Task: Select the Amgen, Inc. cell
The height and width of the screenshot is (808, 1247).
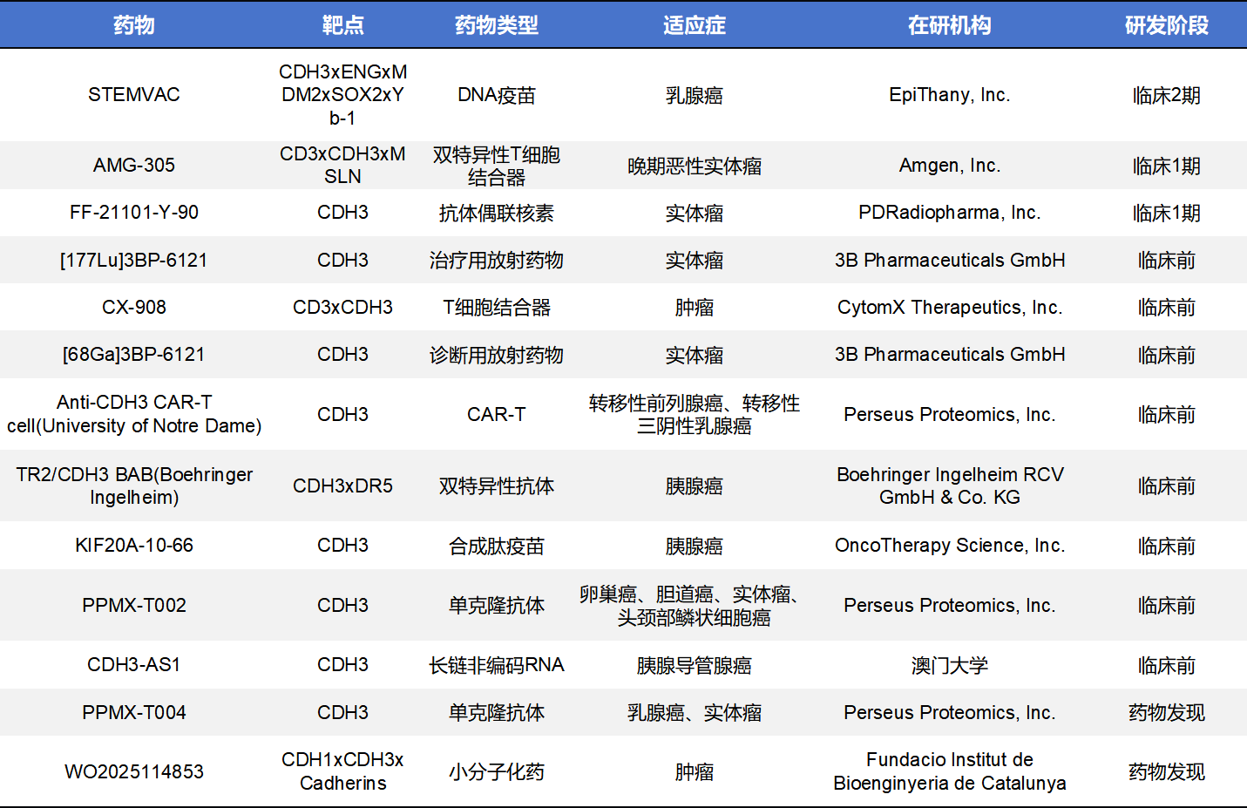Action: [949, 166]
